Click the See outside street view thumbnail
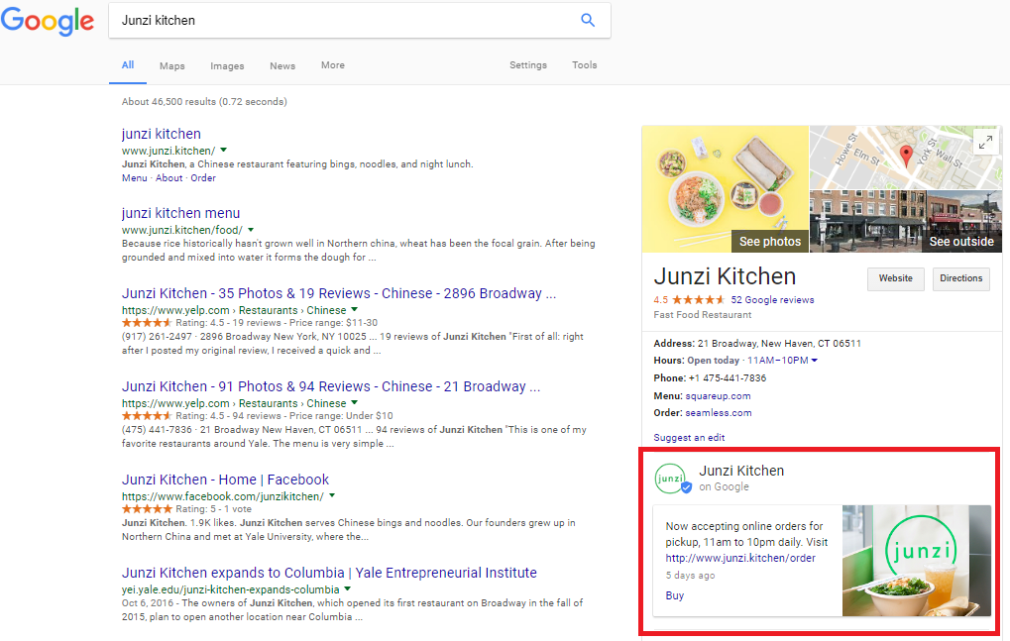 pos(906,221)
